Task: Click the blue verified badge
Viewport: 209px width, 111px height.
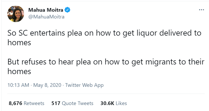Action: [67, 10]
